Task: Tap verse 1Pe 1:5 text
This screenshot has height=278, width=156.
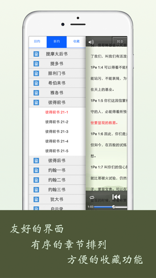Action: point(109,101)
